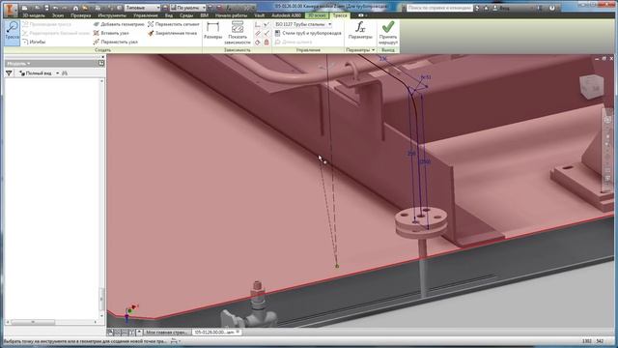The width and height of the screenshot is (618, 348).
Task: Open the Вид ribbon tab
Action: click(x=169, y=15)
